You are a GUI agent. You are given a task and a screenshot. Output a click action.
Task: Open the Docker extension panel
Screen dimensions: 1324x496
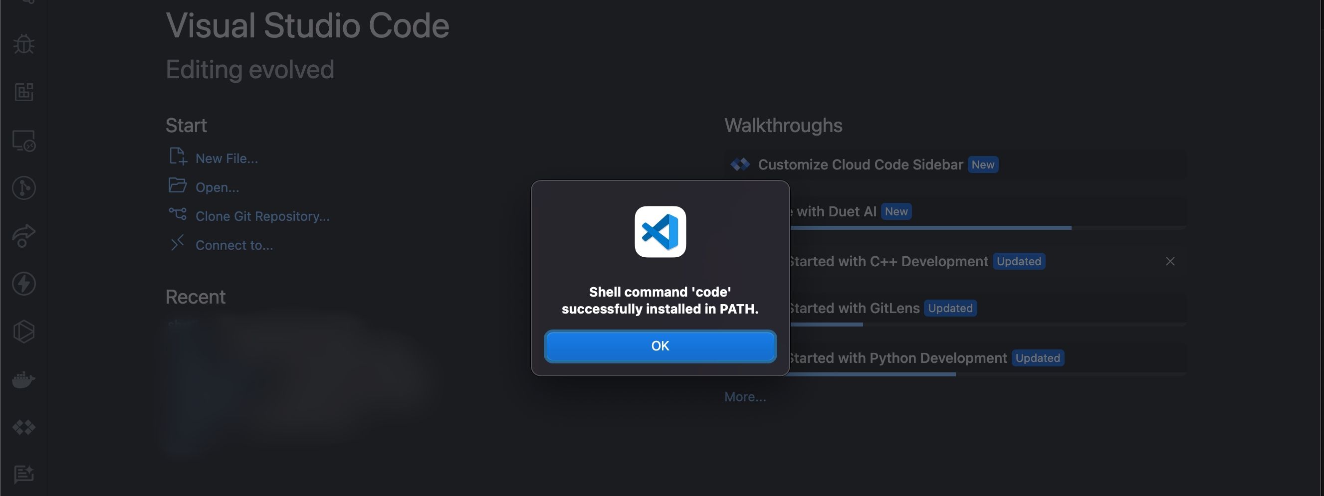[23, 380]
